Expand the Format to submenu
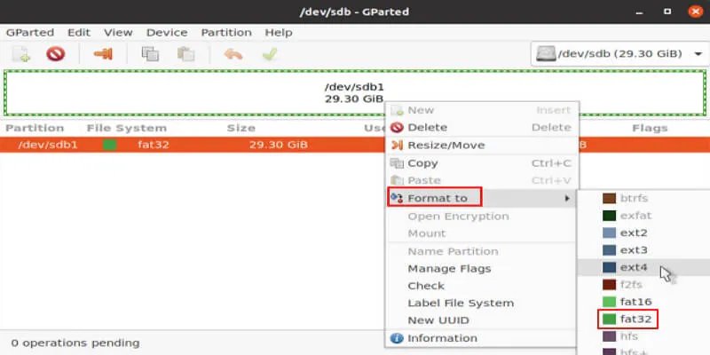This screenshot has height=355, width=710. [x=482, y=198]
